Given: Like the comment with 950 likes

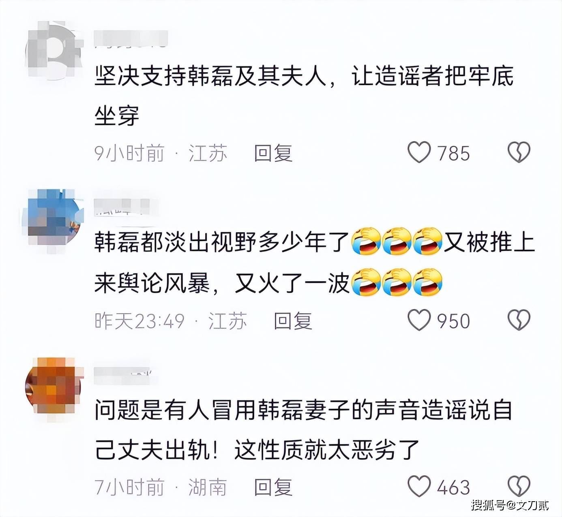Looking at the screenshot, I should 419,320.
